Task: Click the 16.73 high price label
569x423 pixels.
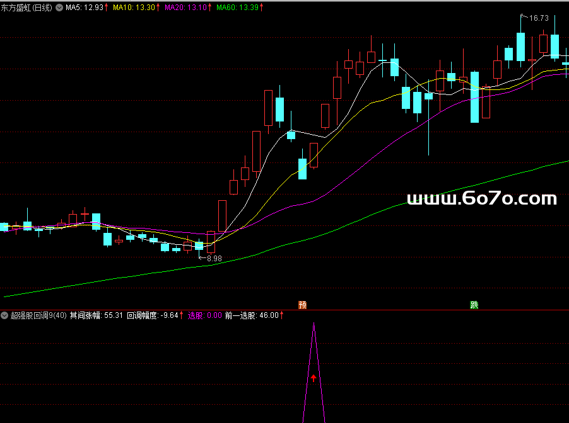Action: pyautogui.click(x=538, y=18)
